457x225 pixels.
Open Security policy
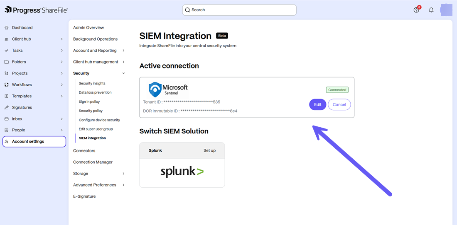(x=91, y=111)
